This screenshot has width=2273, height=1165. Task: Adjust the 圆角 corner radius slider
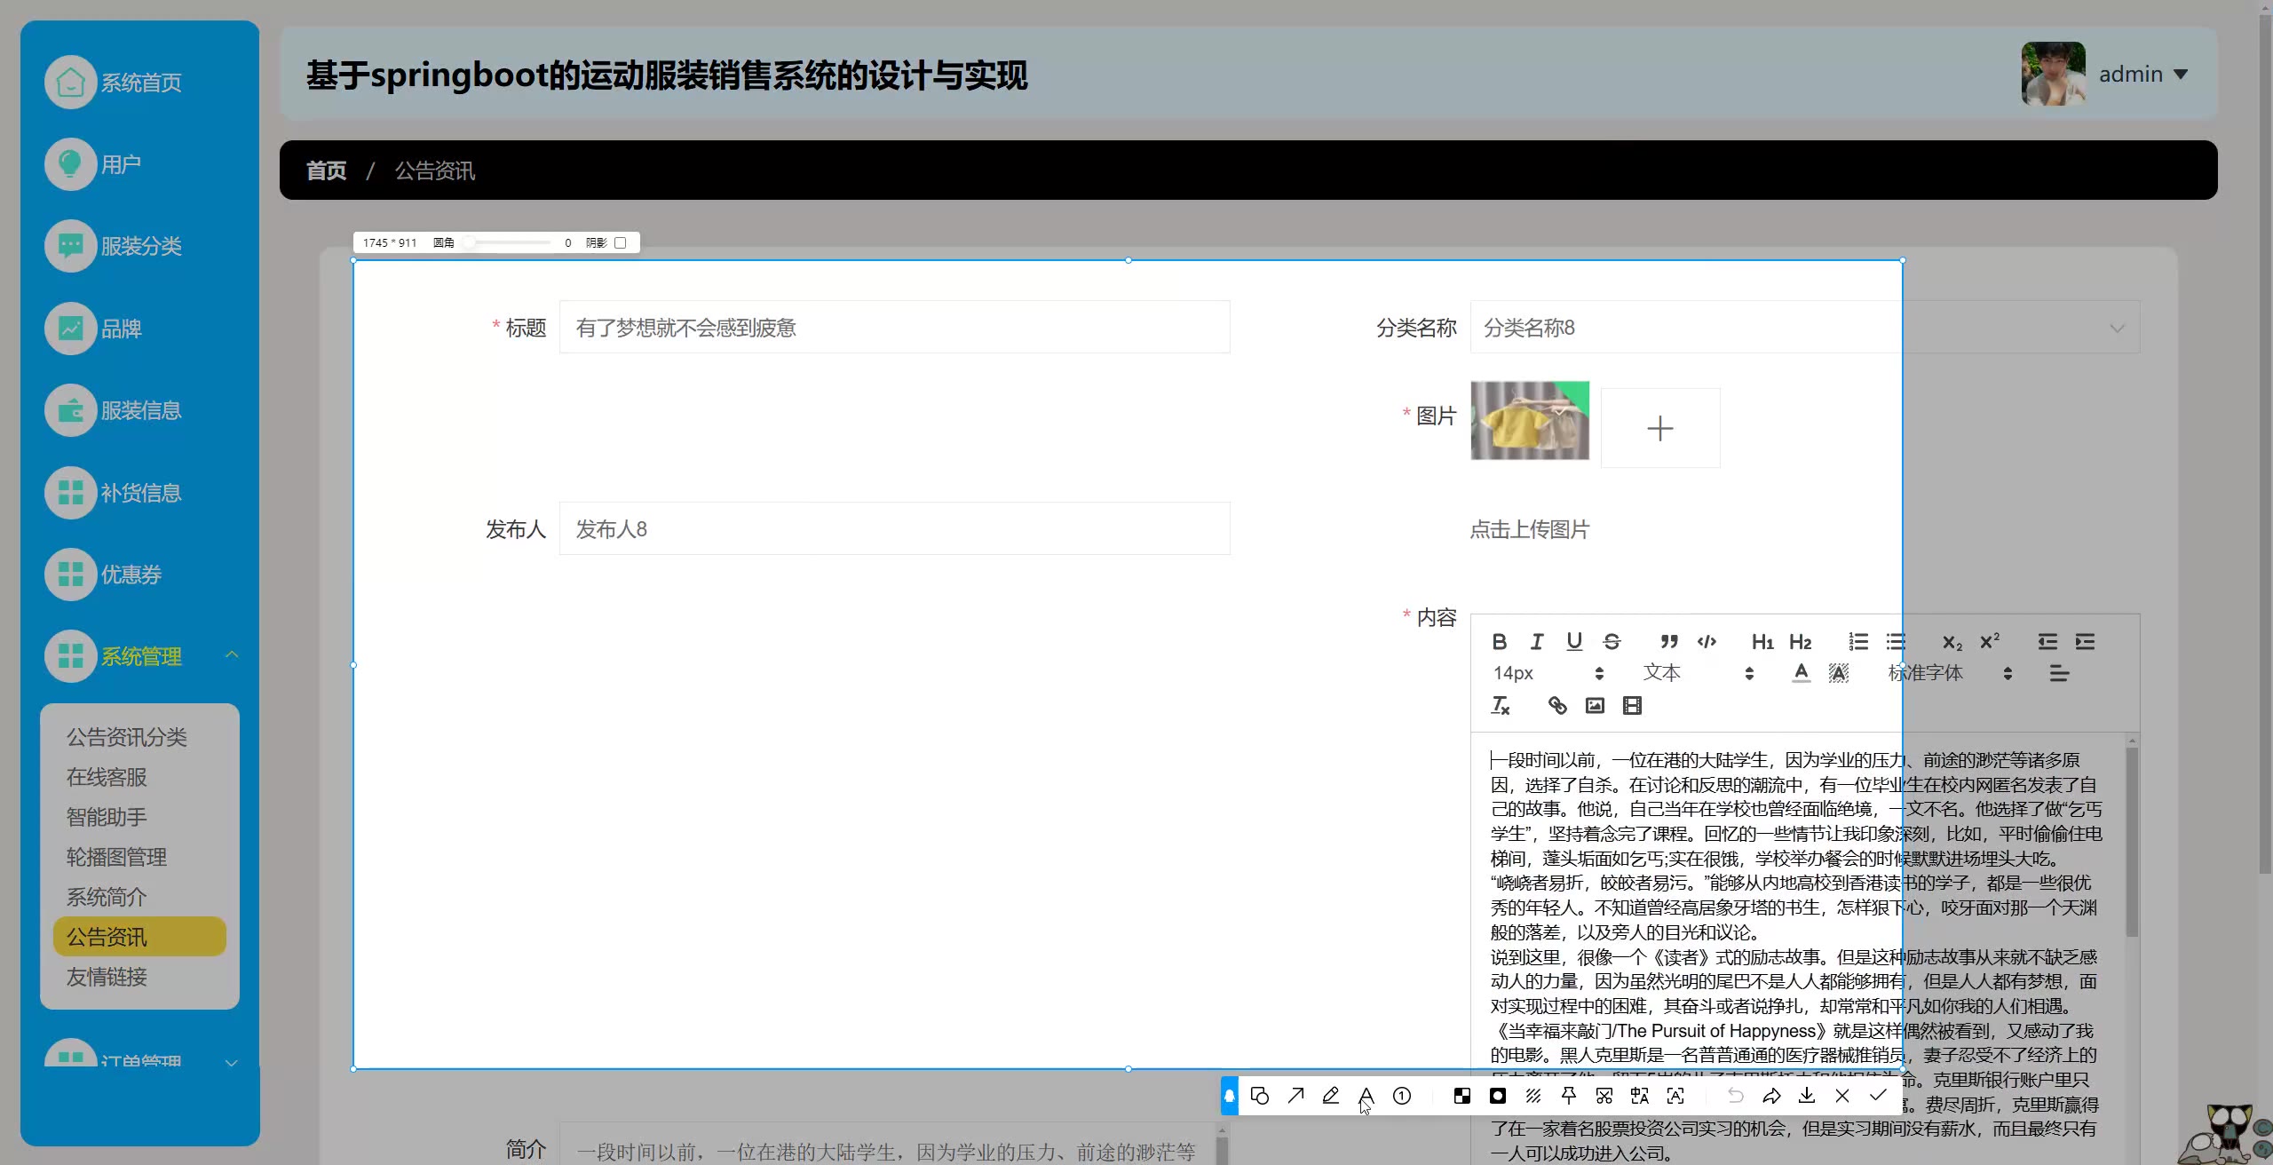pyautogui.click(x=470, y=242)
